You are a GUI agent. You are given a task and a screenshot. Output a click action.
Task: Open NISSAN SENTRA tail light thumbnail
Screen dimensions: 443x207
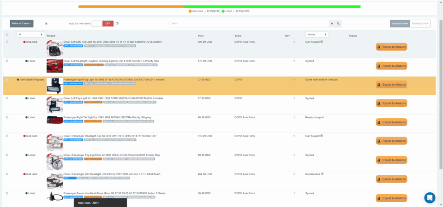(55, 120)
